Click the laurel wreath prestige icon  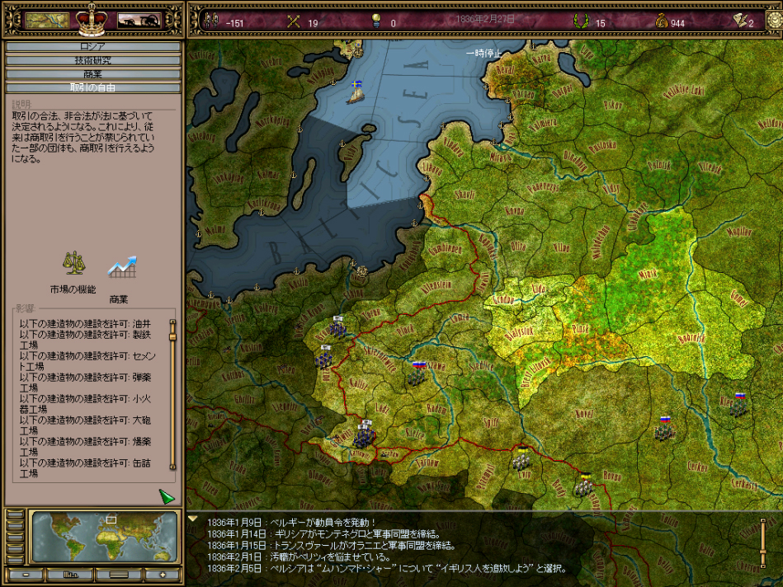(x=583, y=21)
